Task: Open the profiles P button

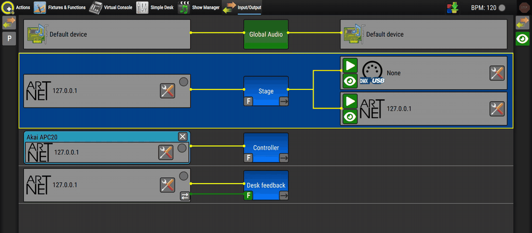Action: coord(9,39)
